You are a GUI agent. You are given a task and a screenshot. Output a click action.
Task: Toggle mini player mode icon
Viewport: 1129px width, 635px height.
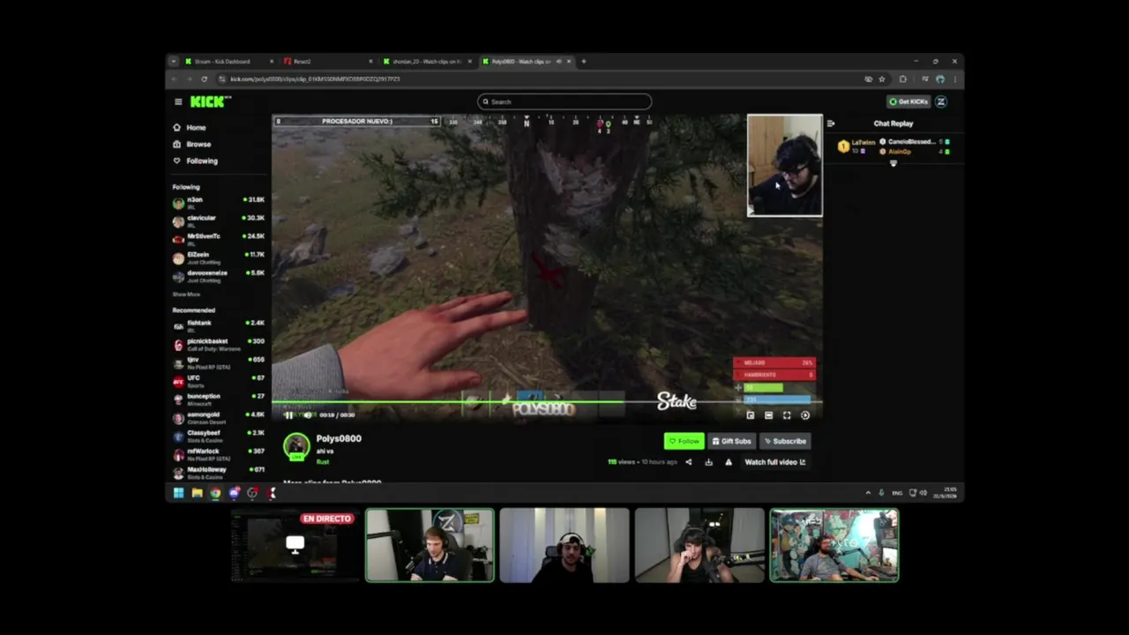[x=751, y=415]
